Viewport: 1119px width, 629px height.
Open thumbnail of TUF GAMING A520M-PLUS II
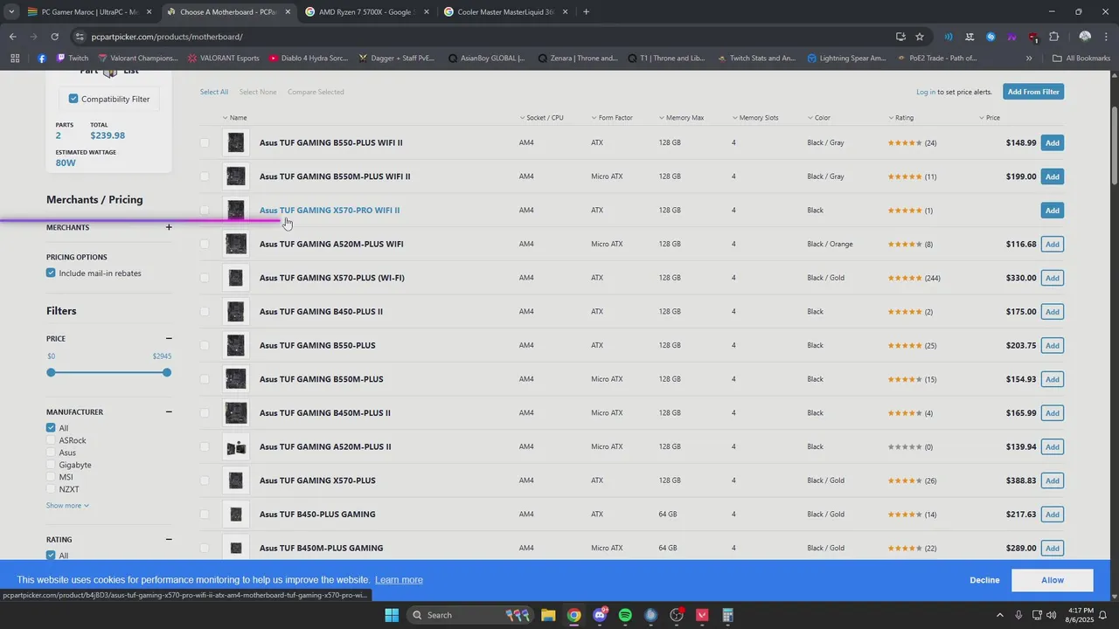click(236, 446)
